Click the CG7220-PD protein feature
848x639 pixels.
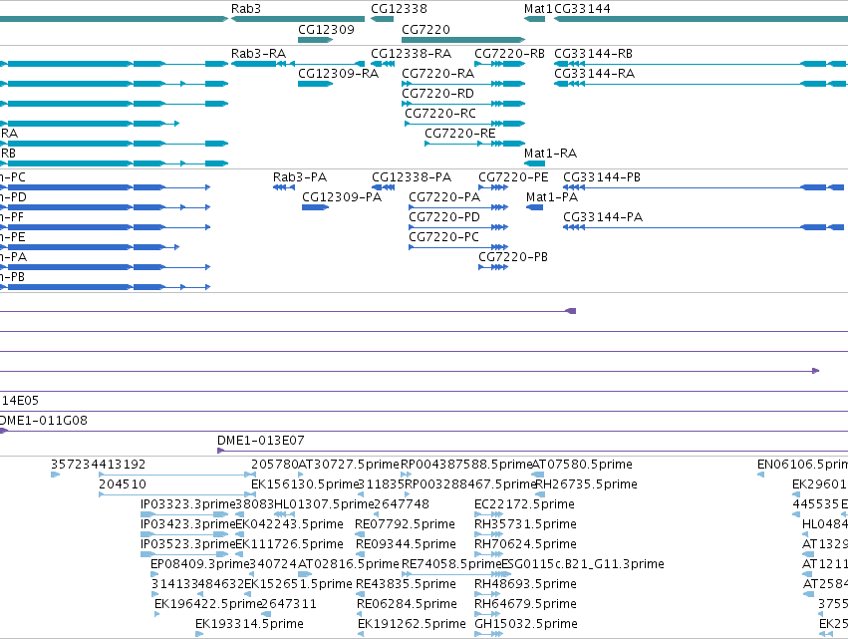coord(458,227)
